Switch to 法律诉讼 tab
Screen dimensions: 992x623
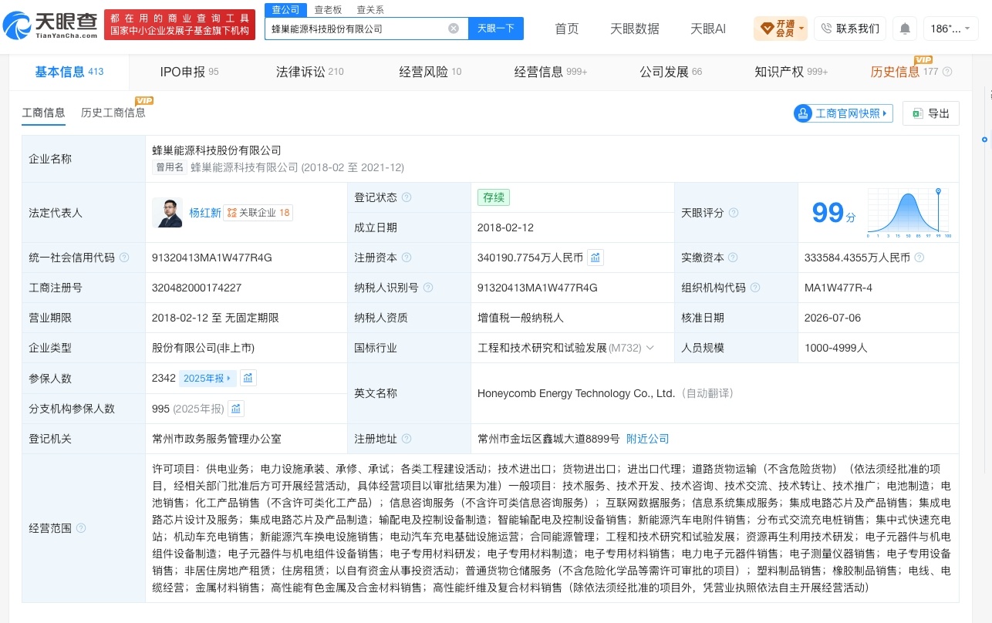(310, 72)
